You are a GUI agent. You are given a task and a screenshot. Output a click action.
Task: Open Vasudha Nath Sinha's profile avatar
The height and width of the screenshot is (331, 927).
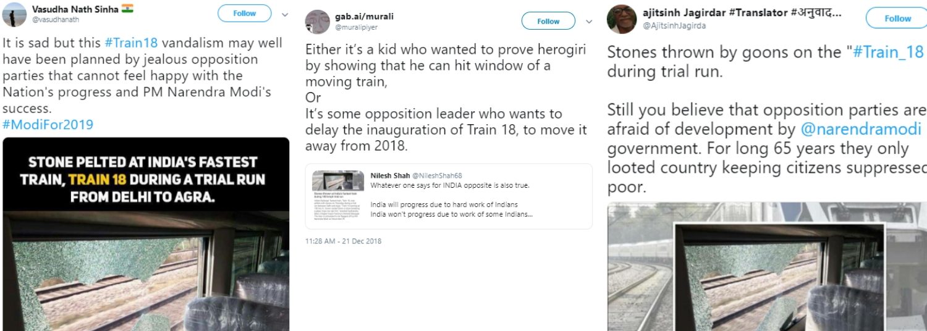[12, 14]
